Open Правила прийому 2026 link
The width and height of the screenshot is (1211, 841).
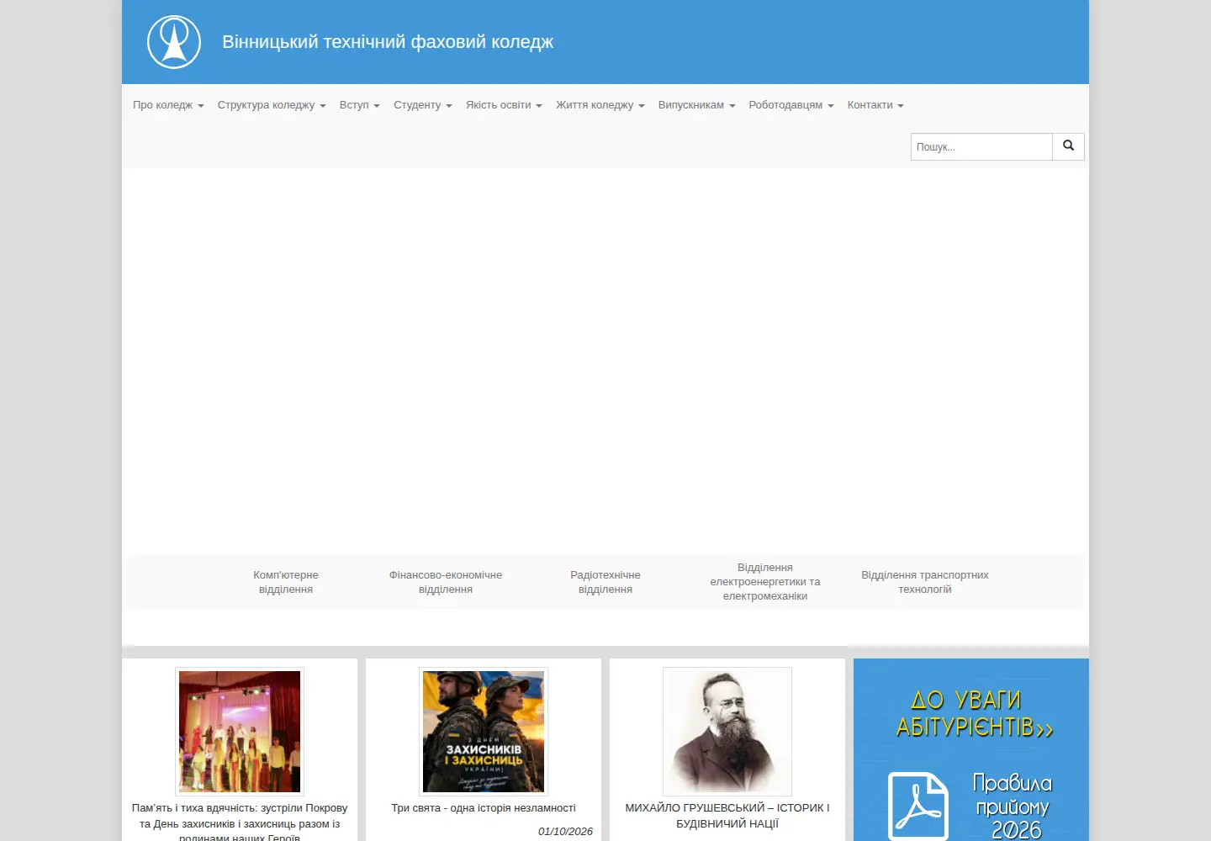click(x=1013, y=807)
